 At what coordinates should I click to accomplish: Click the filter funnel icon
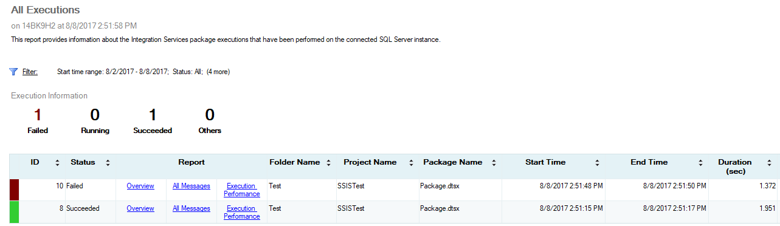click(13, 72)
